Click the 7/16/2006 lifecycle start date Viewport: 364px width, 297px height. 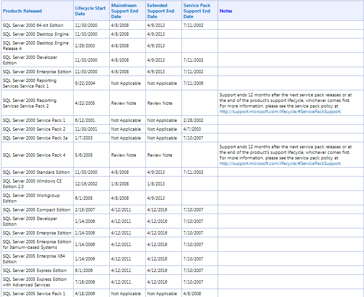click(x=85, y=282)
